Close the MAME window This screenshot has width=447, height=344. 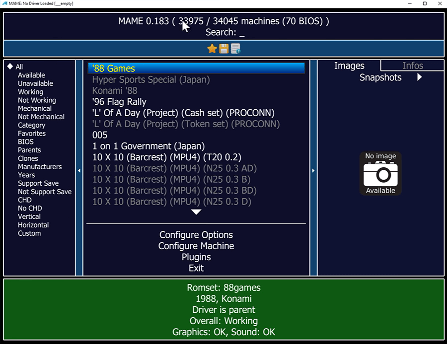click(x=440, y=3)
